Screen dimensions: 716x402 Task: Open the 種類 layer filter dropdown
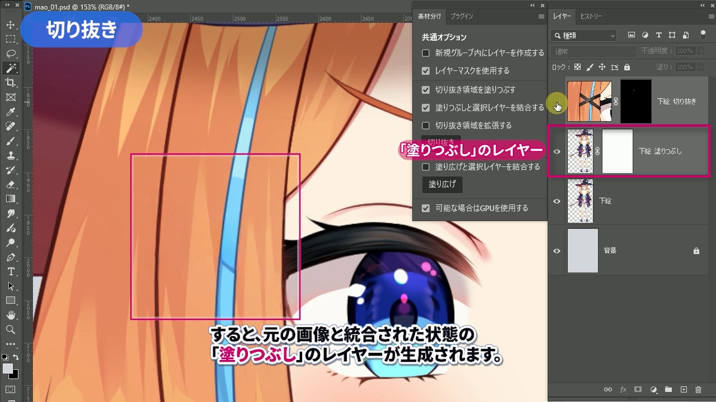[583, 35]
